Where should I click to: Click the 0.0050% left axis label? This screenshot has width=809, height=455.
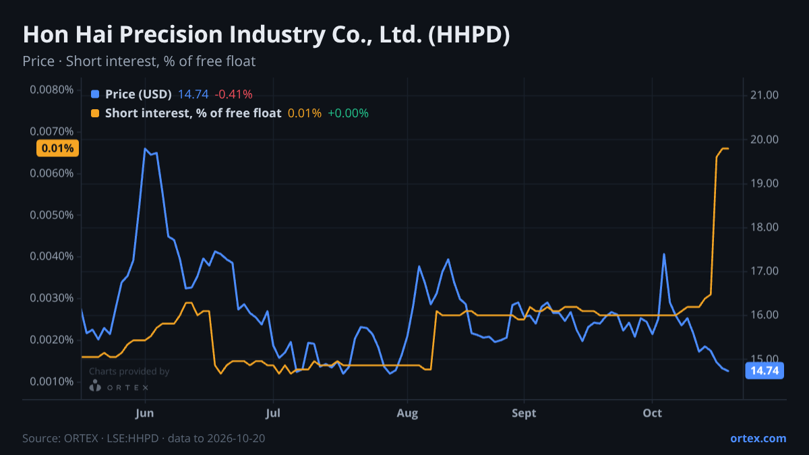point(51,215)
